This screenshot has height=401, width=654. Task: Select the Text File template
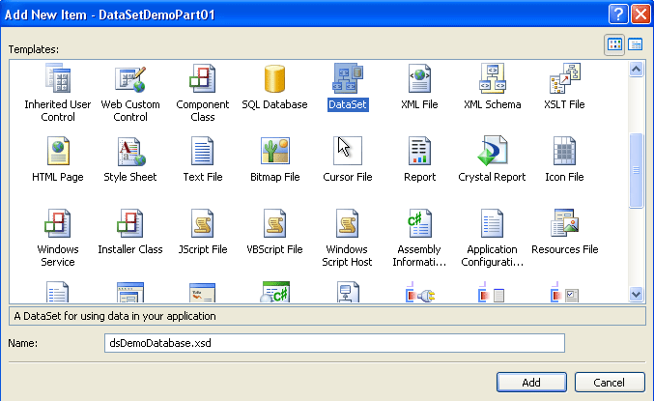(x=203, y=159)
